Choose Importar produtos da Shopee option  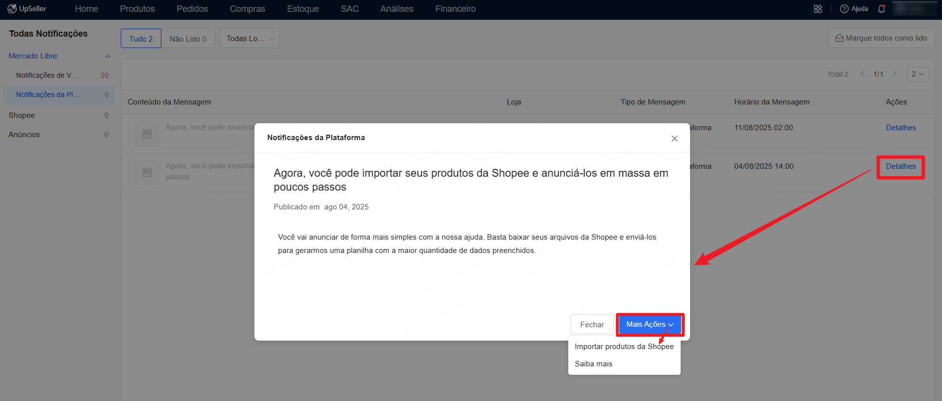pyautogui.click(x=624, y=347)
